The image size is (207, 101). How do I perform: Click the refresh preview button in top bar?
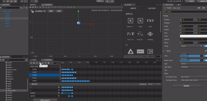(112, 1)
